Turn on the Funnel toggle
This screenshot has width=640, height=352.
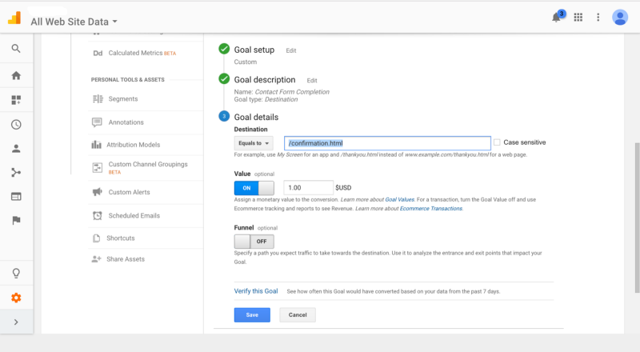coord(254,241)
